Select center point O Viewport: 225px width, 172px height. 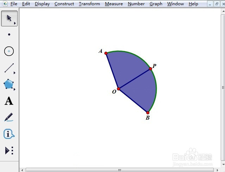(119, 89)
